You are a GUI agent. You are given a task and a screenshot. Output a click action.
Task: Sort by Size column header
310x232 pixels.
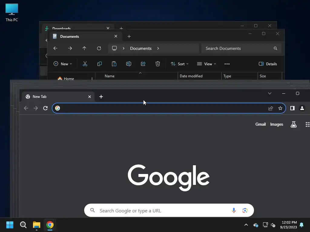click(270, 76)
